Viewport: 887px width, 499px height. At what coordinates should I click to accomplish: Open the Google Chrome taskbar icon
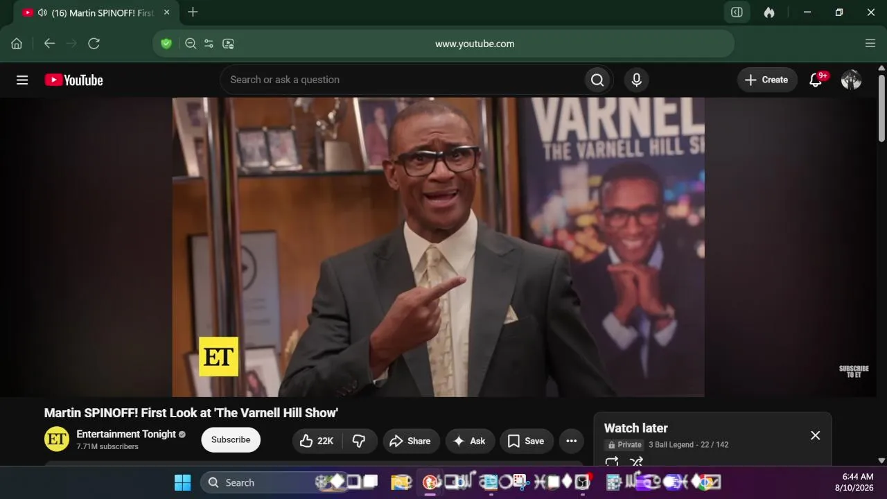tap(704, 482)
